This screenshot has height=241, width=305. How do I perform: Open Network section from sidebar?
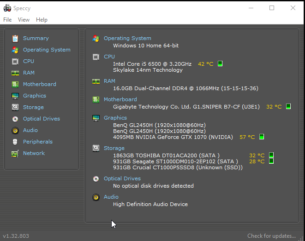[x=34, y=153]
